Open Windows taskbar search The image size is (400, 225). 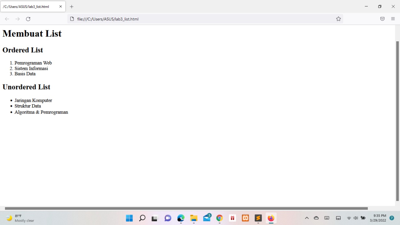point(142,218)
